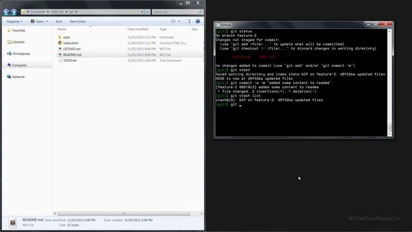Sort by the Size column header

tap(194, 29)
